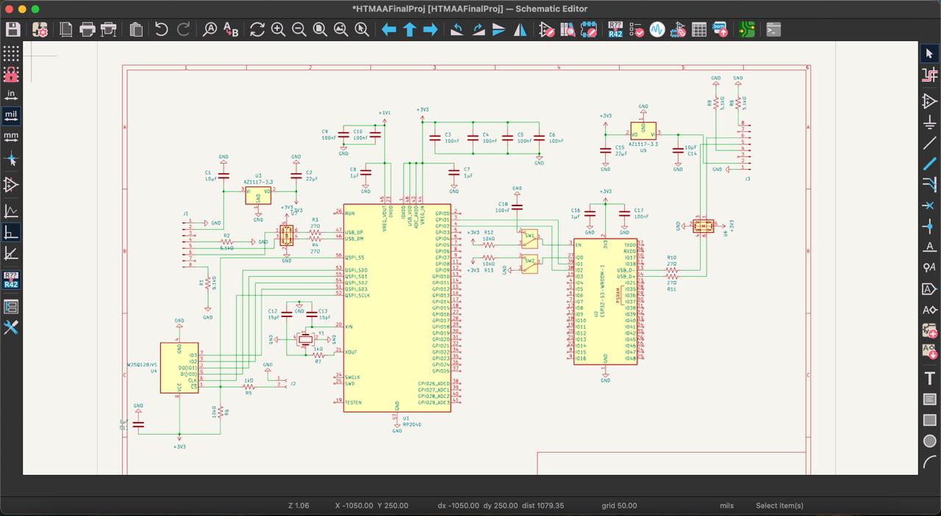
Task: Open the PCB Editor from the toolbar
Action: tap(748, 29)
